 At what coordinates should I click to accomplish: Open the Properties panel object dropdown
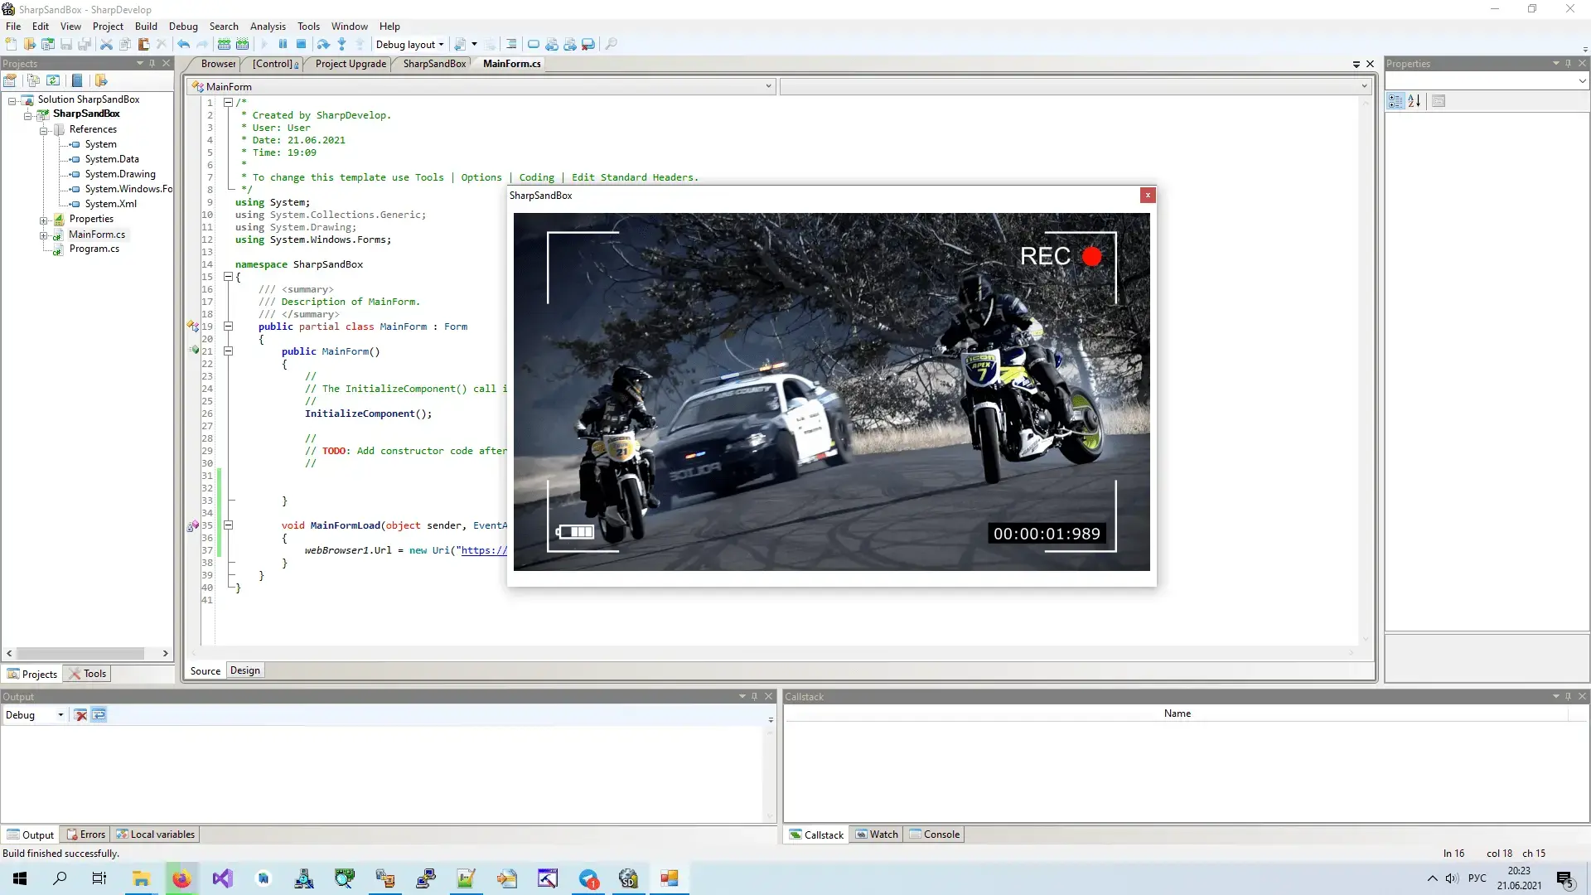pos(1487,81)
